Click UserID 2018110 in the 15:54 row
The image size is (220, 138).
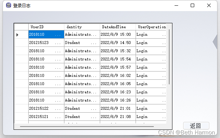(46, 59)
